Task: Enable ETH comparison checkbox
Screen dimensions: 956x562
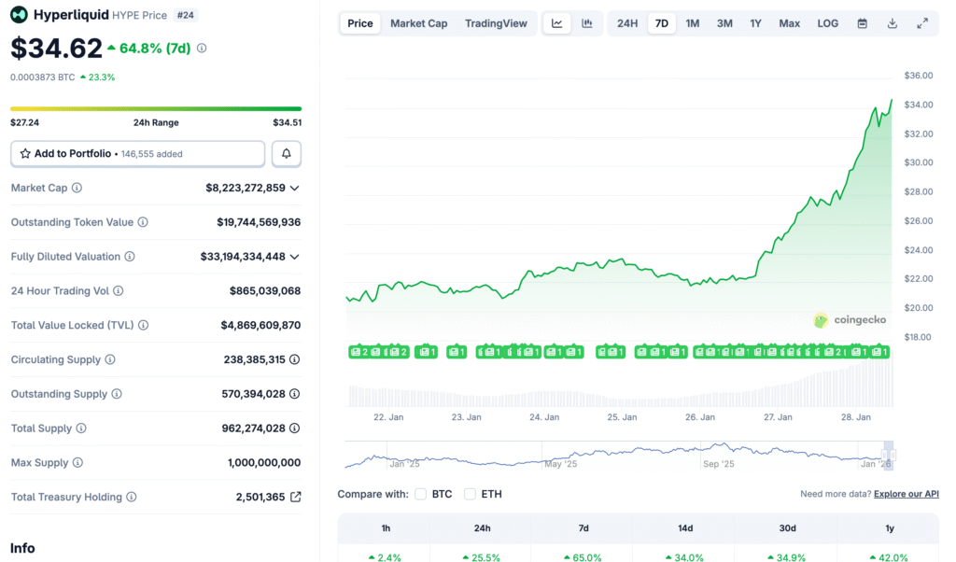Action: [x=470, y=494]
